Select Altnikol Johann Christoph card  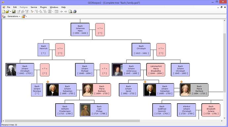coord(187,110)
